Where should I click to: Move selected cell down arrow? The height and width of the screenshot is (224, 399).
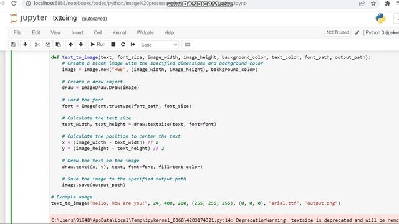pyautogui.click(x=81, y=44)
